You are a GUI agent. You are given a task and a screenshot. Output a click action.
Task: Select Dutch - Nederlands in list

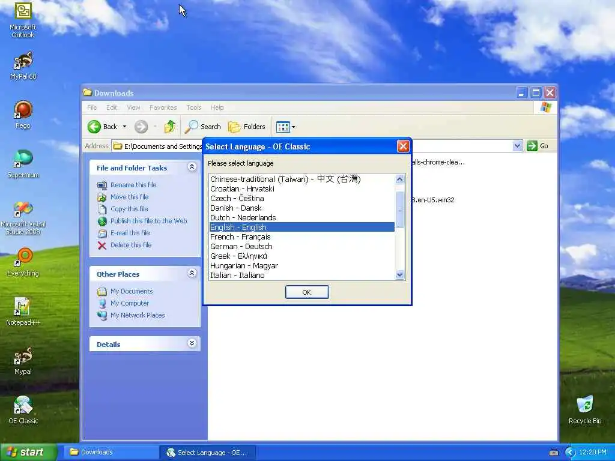pos(302,217)
